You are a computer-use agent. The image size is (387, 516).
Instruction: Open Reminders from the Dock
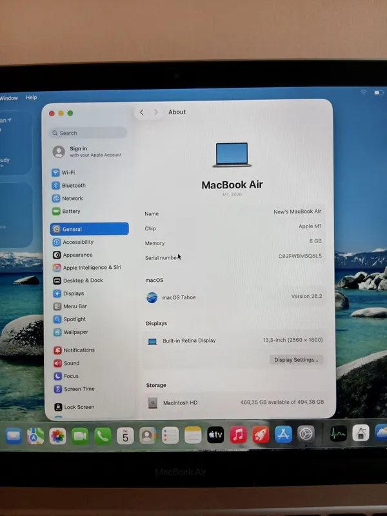pyautogui.click(x=170, y=435)
